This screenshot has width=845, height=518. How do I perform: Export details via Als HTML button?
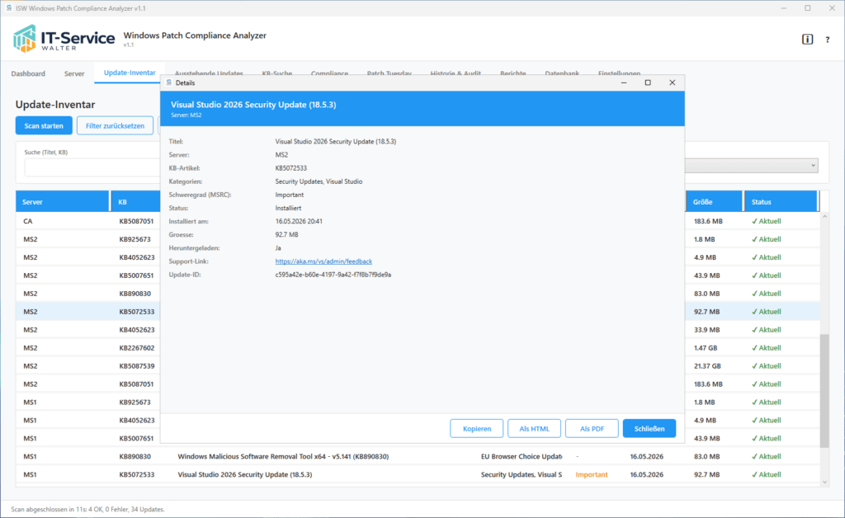click(x=534, y=429)
